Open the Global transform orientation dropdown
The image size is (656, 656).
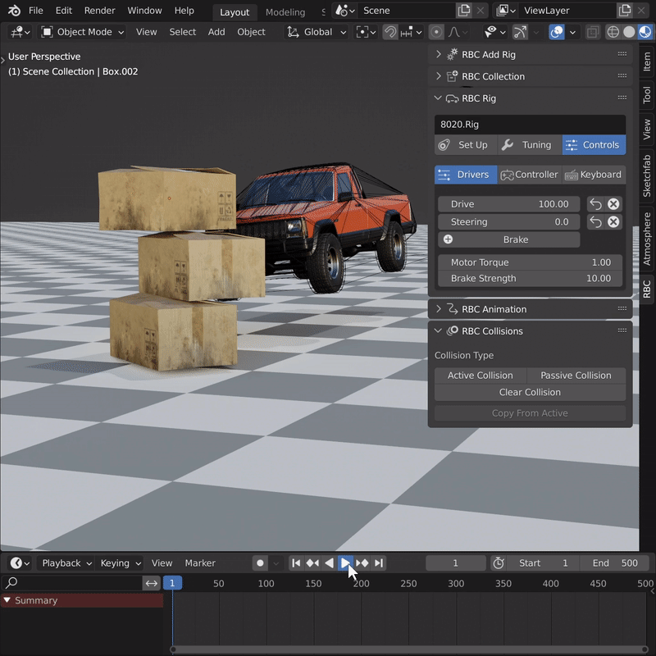(317, 32)
